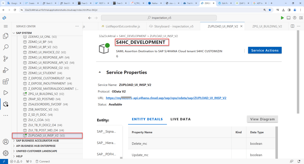
Task: Click the green Run button in title bar
Action: tap(282, 18)
